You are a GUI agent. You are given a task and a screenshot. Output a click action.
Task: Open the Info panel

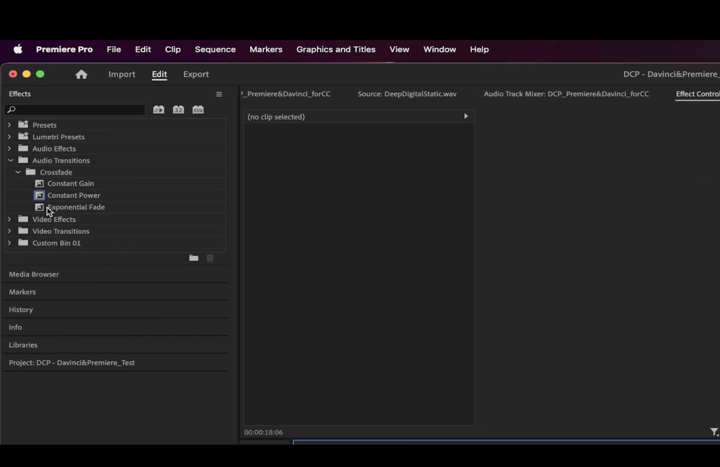point(16,327)
